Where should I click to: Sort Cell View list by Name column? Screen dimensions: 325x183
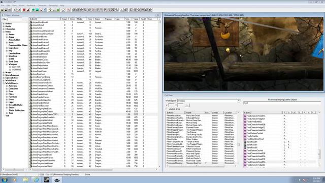(194, 113)
